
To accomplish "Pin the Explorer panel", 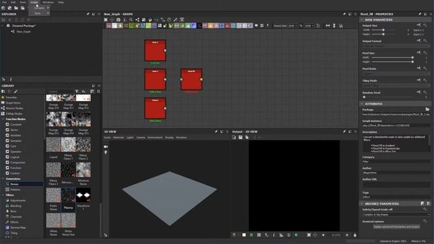I will [x=88, y=14].
